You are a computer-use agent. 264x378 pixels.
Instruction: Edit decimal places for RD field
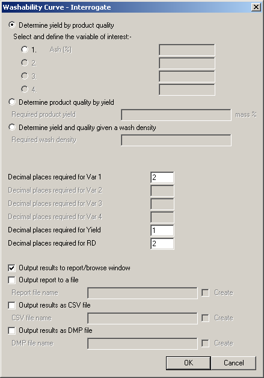(x=162, y=244)
